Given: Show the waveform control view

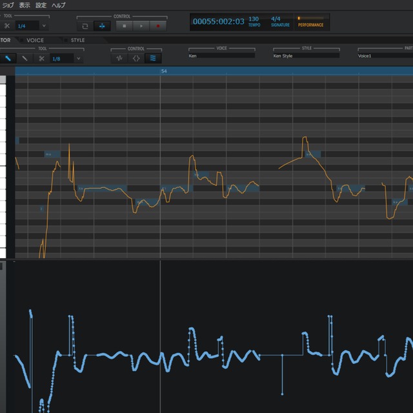Looking at the screenshot, I should pyautogui.click(x=119, y=58).
